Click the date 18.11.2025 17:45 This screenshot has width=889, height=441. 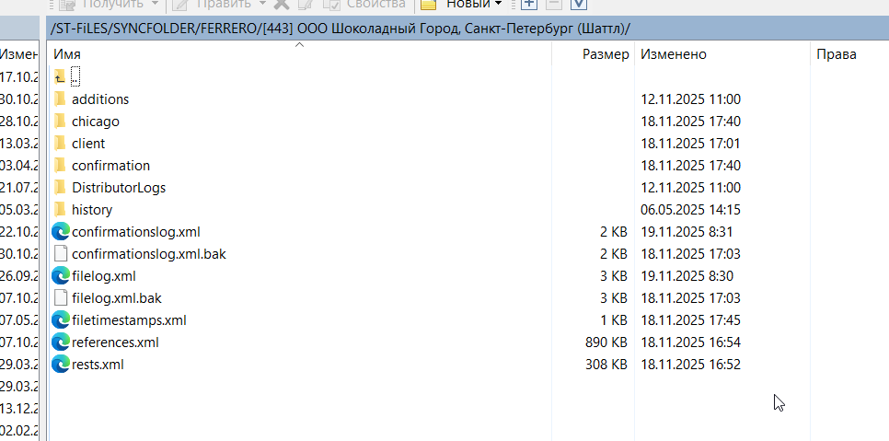[x=690, y=320]
